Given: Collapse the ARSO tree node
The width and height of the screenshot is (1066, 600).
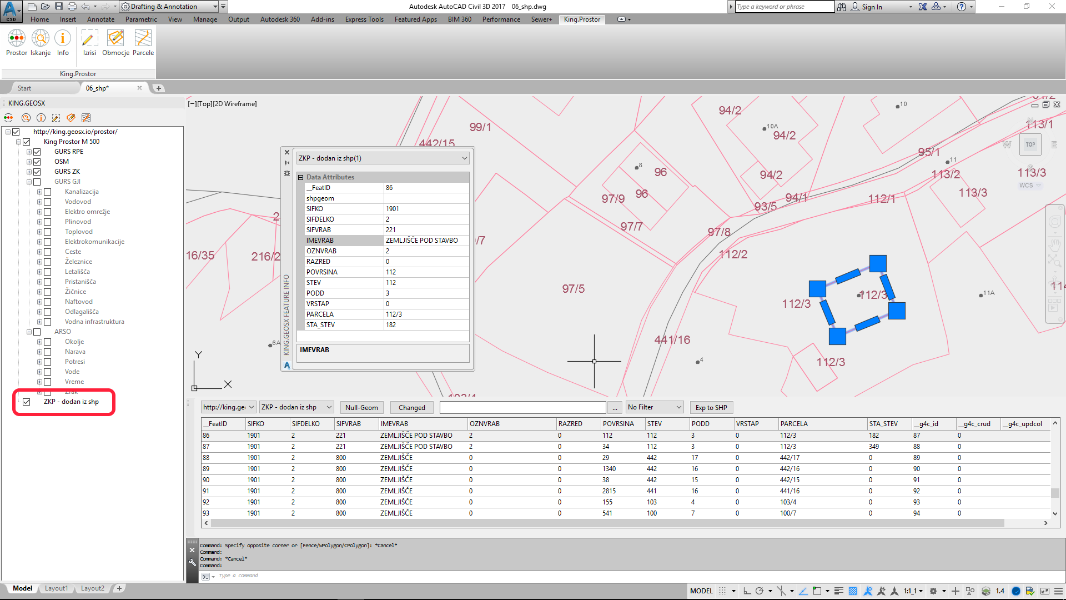Looking at the screenshot, I should point(29,332).
